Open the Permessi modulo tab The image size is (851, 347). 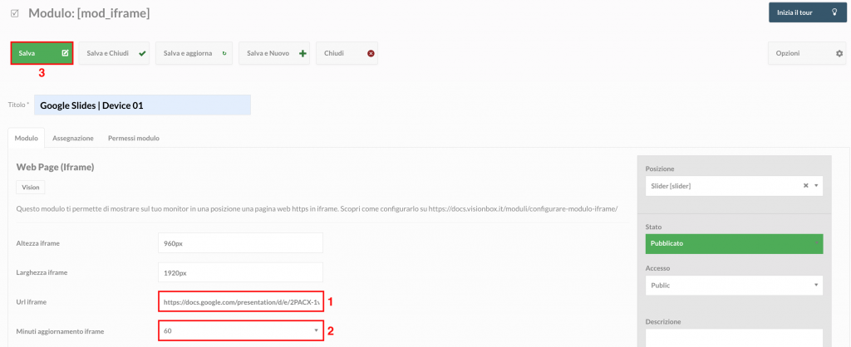point(134,139)
